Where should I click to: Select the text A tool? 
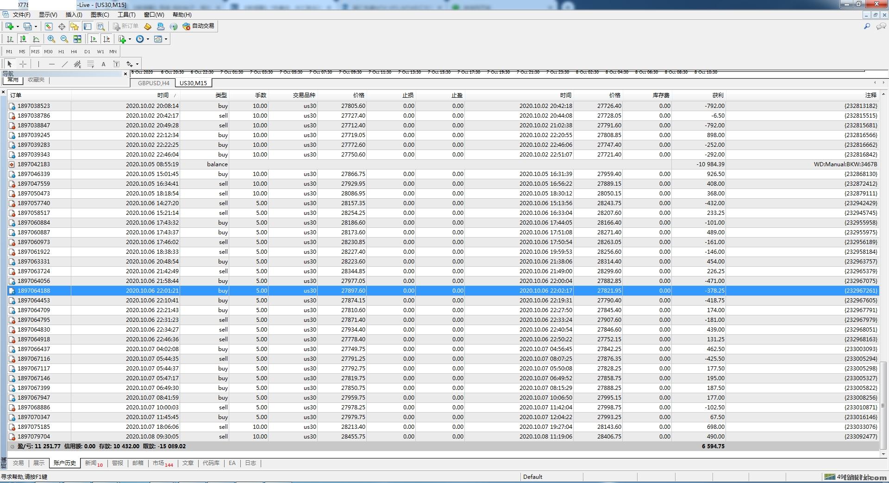pos(103,64)
